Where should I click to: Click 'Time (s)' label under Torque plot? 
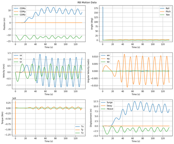tap(49, 141)
